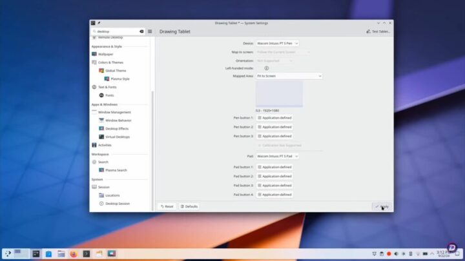Set the Pen button 1 action
Image resolution: width=465 pixels, height=261 pixels.
point(274,118)
